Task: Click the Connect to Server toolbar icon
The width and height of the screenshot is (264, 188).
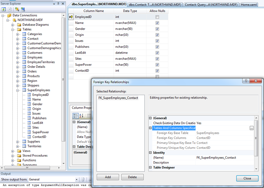Action: tap(22, 9)
